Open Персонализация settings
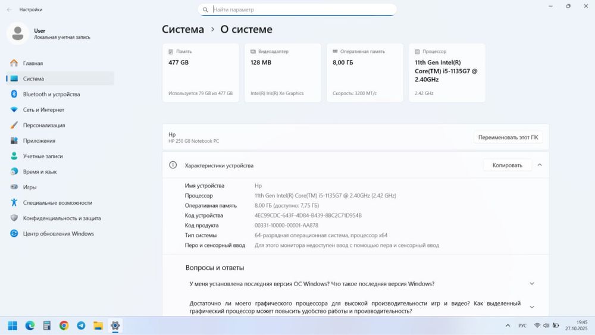Screen dimensions: 595x335 pyautogui.click(x=60, y=125)
